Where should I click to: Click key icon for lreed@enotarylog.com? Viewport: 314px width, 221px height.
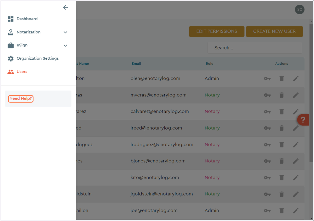(267, 128)
